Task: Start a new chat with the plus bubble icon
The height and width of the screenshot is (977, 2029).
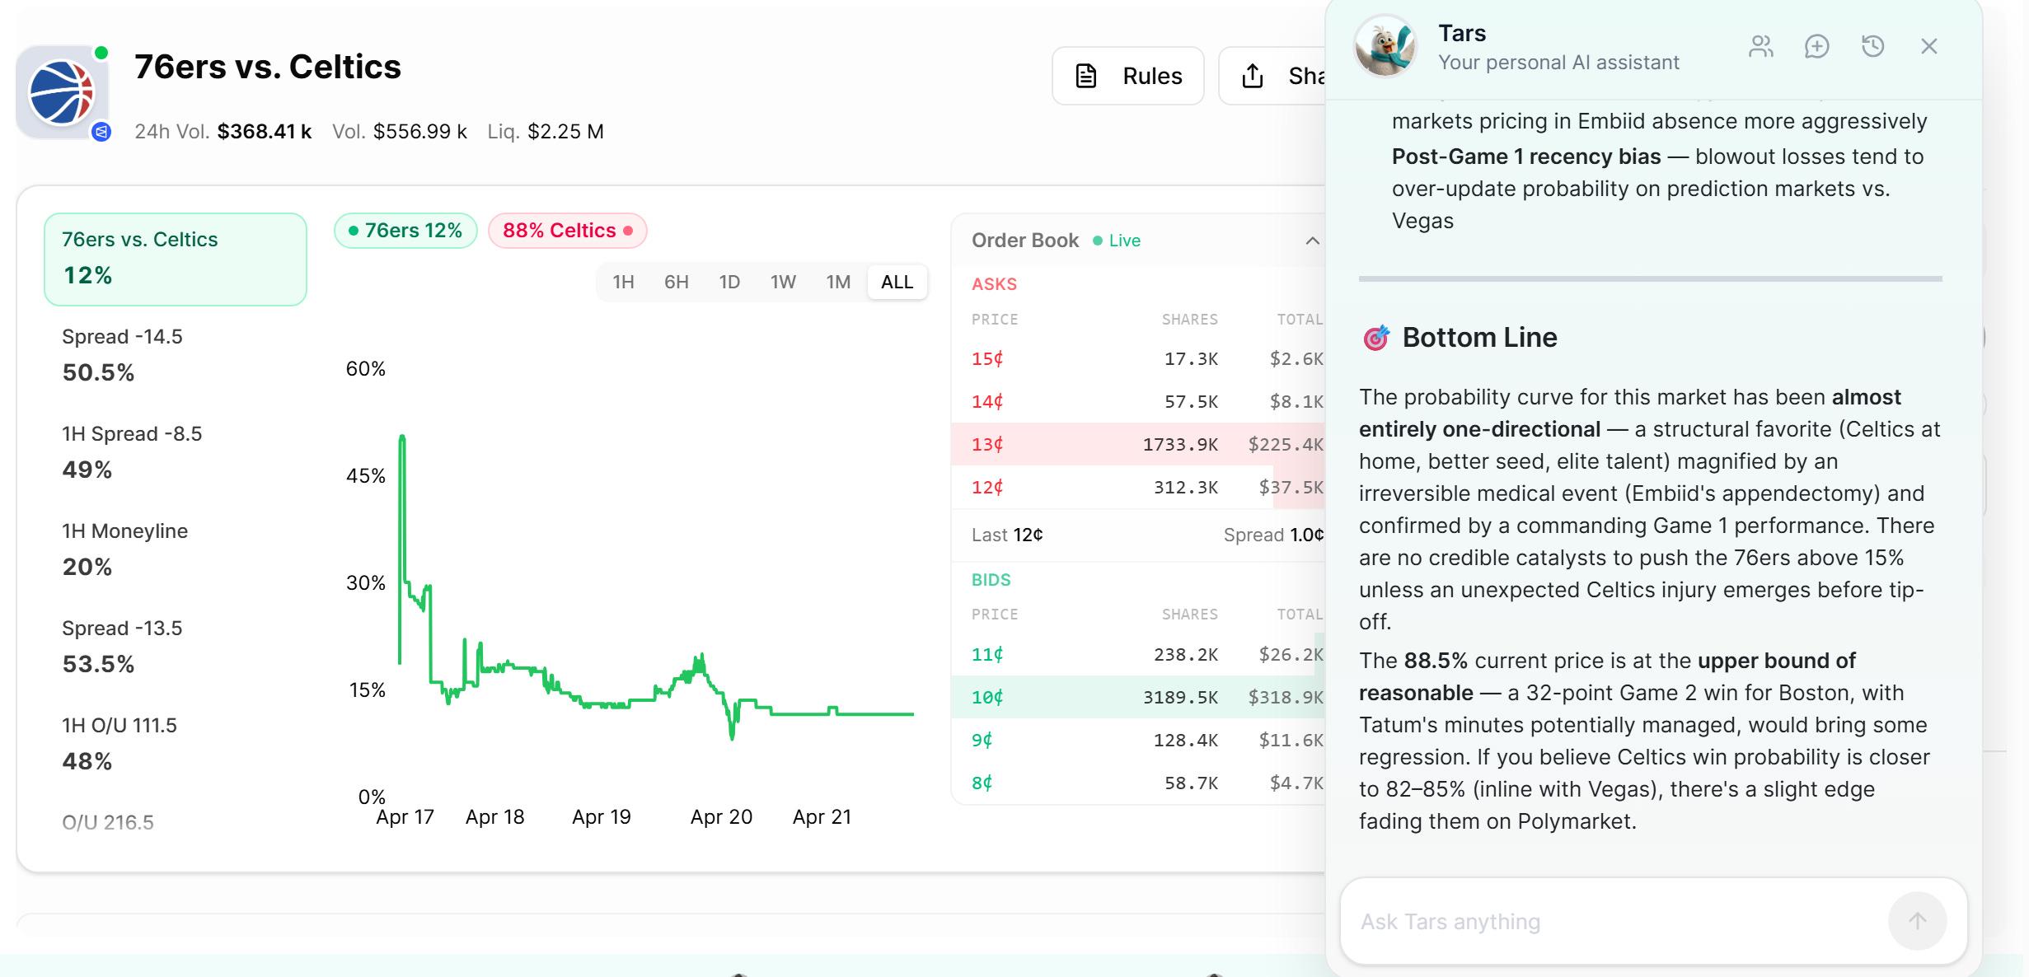Action: (1816, 46)
